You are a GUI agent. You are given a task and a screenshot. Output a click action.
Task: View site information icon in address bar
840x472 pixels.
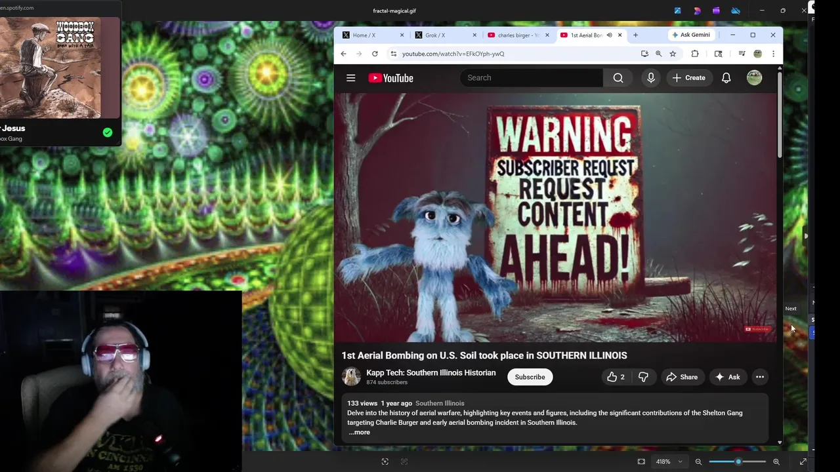click(x=393, y=54)
